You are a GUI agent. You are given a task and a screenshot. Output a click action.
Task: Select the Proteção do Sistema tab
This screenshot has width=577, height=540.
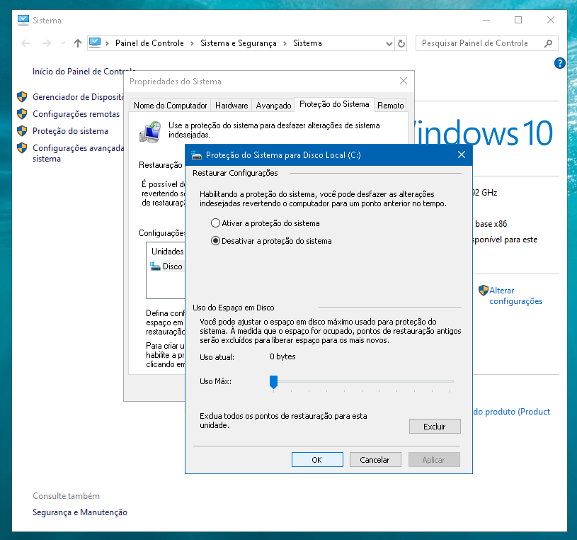coord(334,104)
